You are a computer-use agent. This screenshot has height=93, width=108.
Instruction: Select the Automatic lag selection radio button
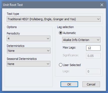[x=61, y=33]
